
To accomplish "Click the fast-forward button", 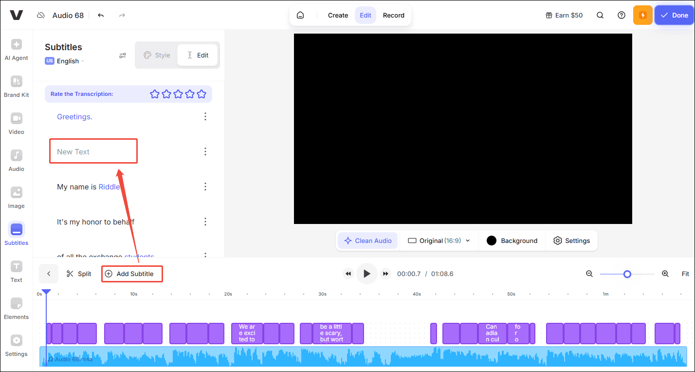I will [385, 274].
